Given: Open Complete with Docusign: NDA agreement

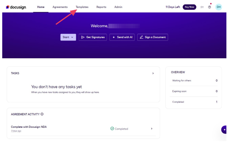Looking at the screenshot, I should (29, 127).
